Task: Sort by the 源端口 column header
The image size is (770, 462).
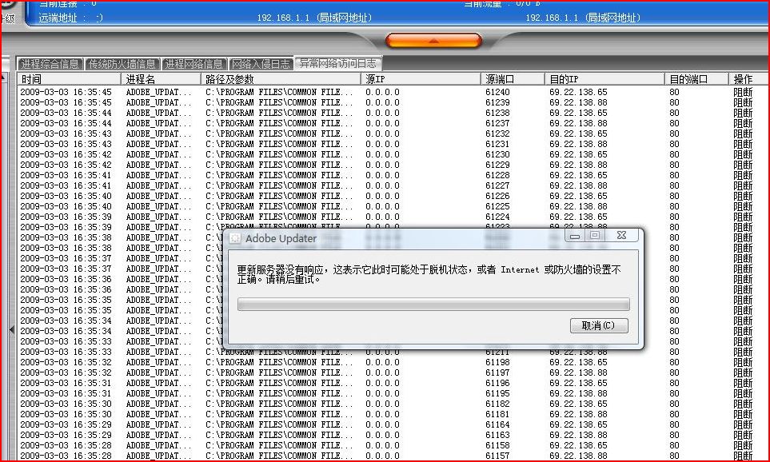Action: pyautogui.click(x=513, y=79)
